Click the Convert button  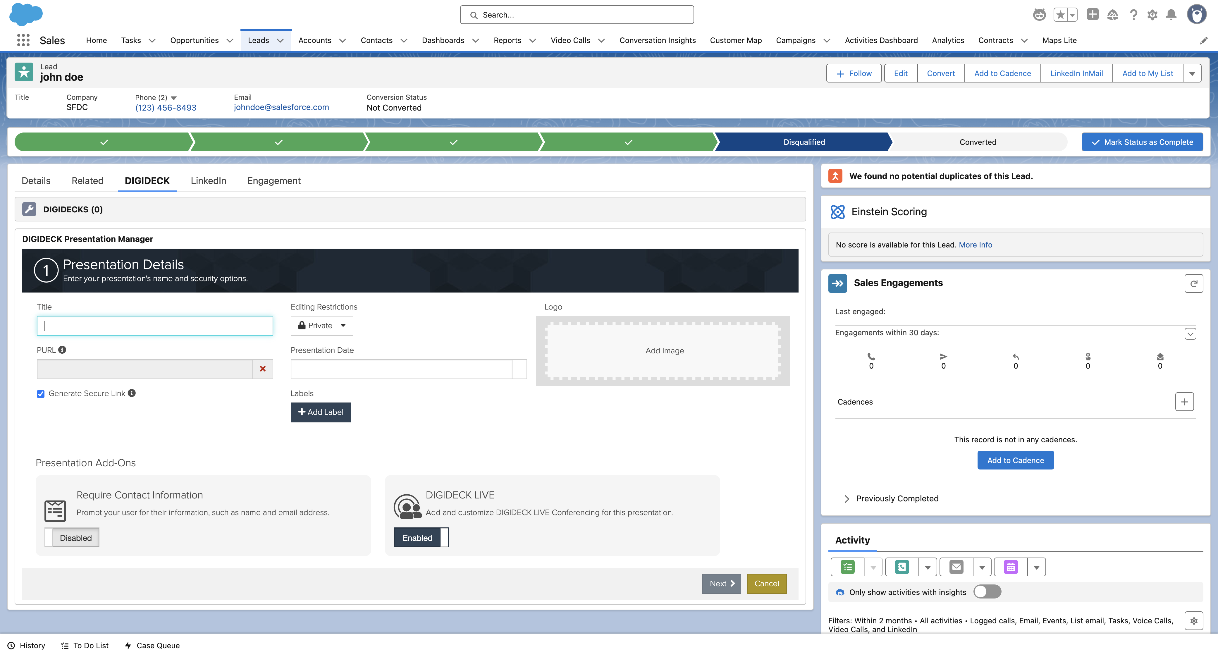point(940,73)
